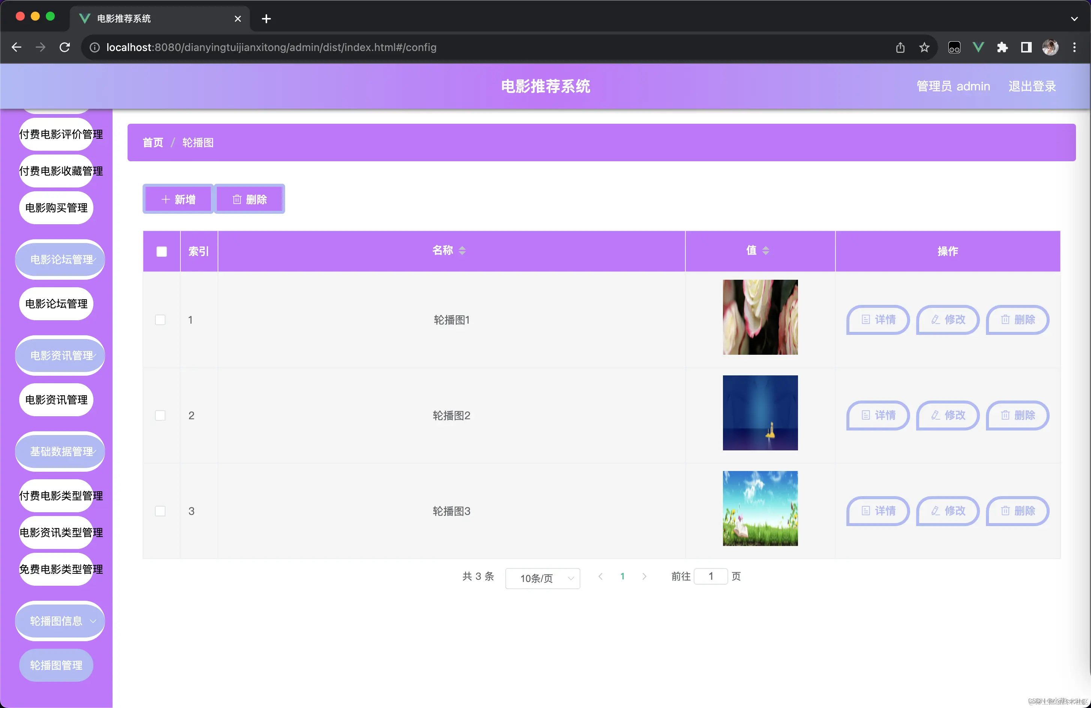Click the 新增 add button

coord(178,199)
